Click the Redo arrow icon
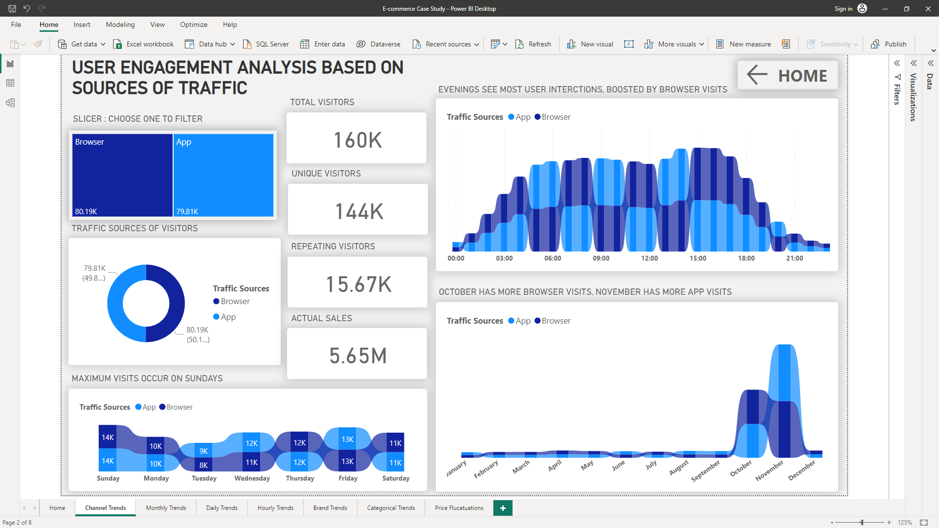Screen dimensions: 939x528 [x=42, y=8]
